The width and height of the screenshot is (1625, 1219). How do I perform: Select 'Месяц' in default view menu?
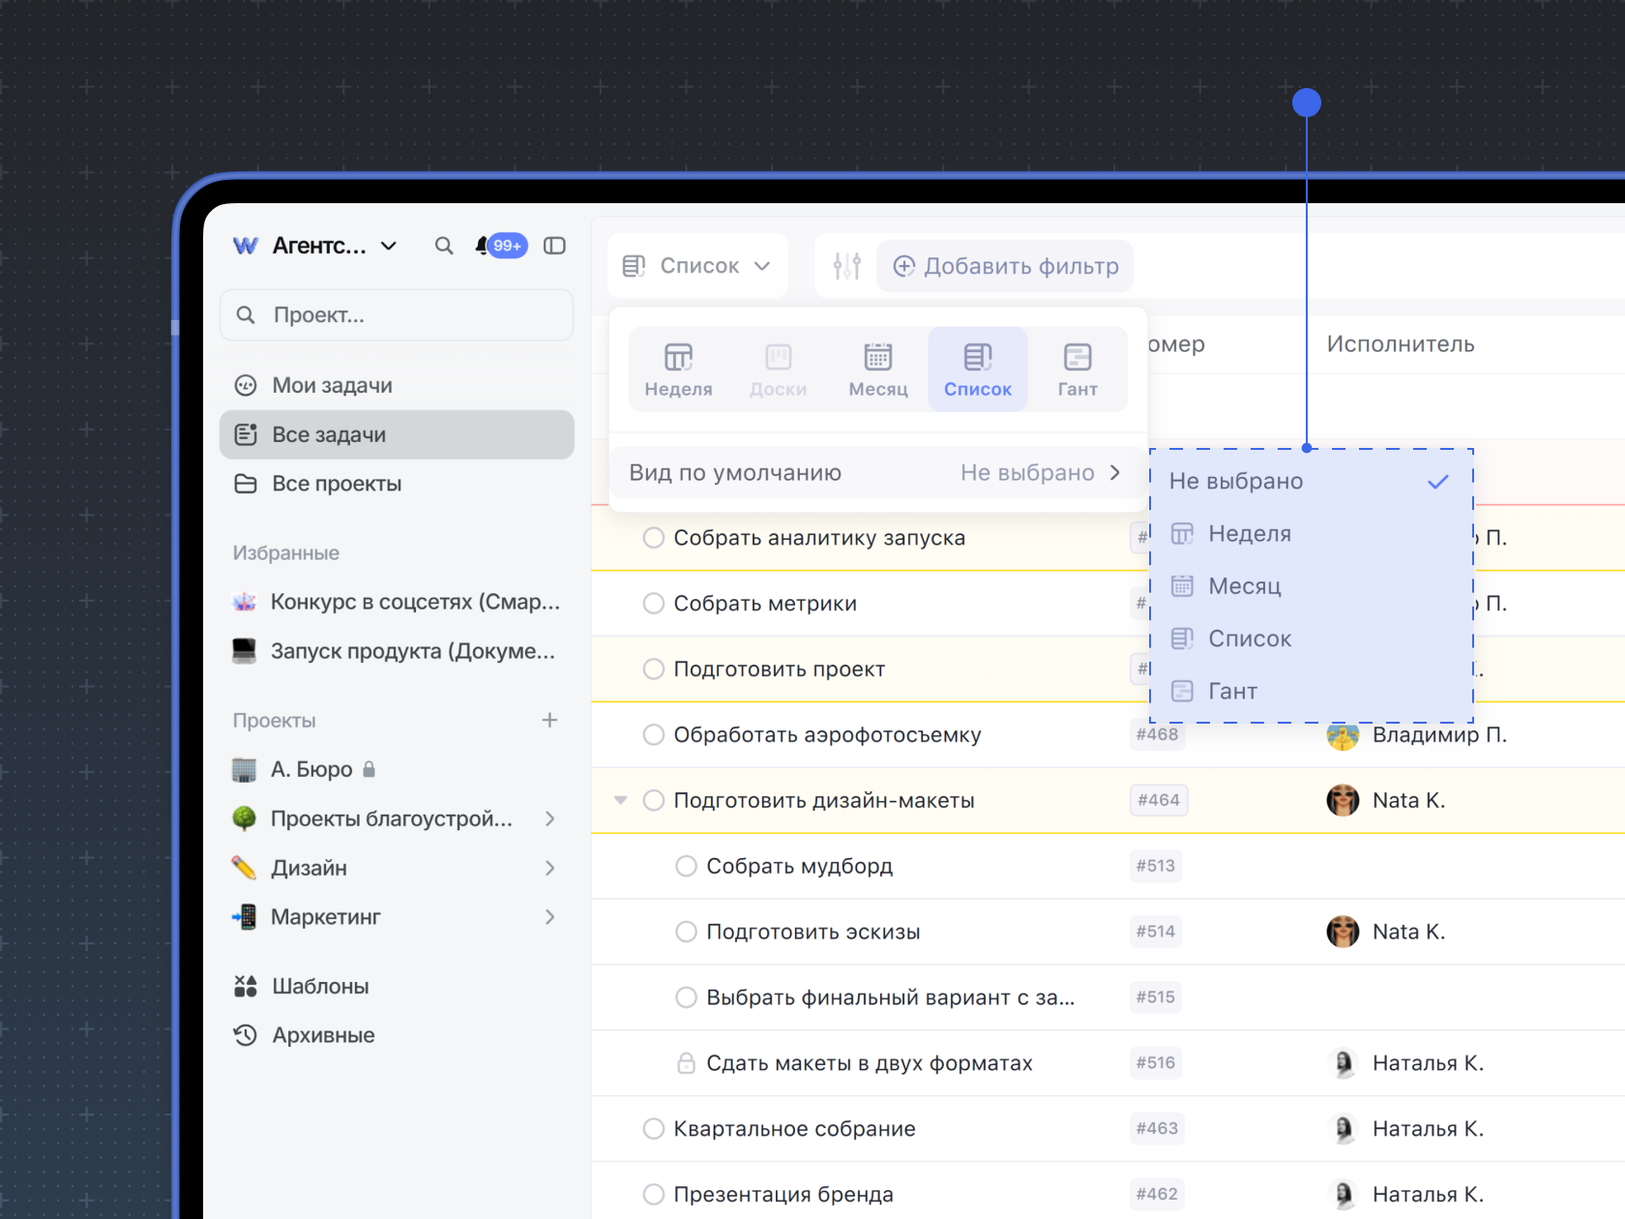1244,586
